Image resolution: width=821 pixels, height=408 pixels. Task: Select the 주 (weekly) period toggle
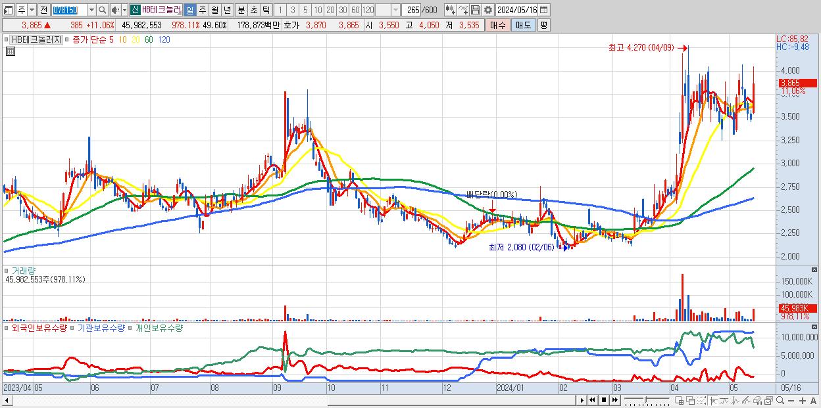tap(202, 10)
